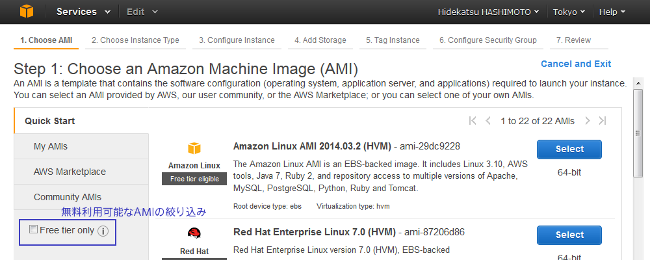Image resolution: width=650 pixels, height=260 pixels.
Task: Click the AWS orange cube logo
Action: [x=27, y=11]
